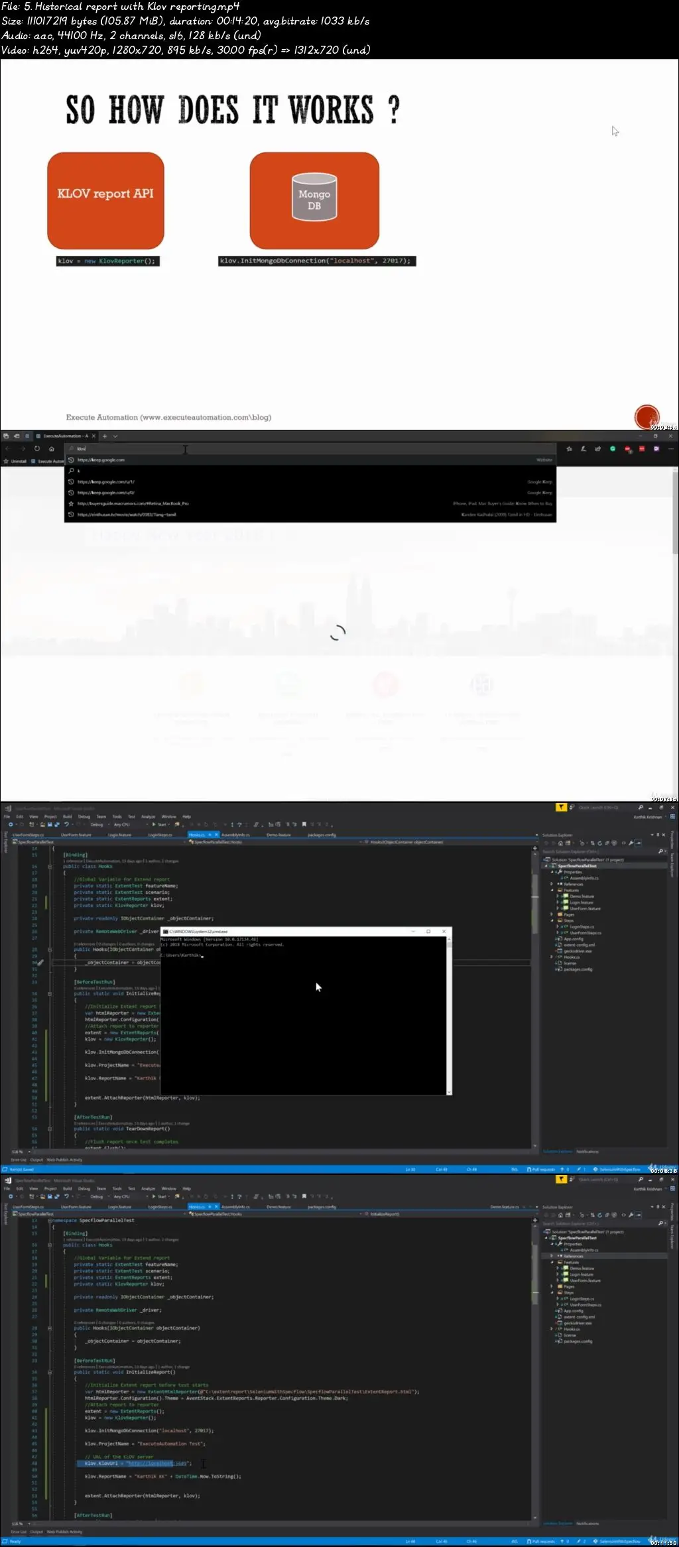Click the 'klov = new KlovReporter();' code snippet

pos(107,261)
